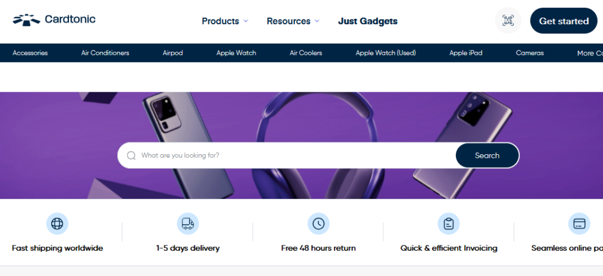Open the Cameras category

click(529, 53)
